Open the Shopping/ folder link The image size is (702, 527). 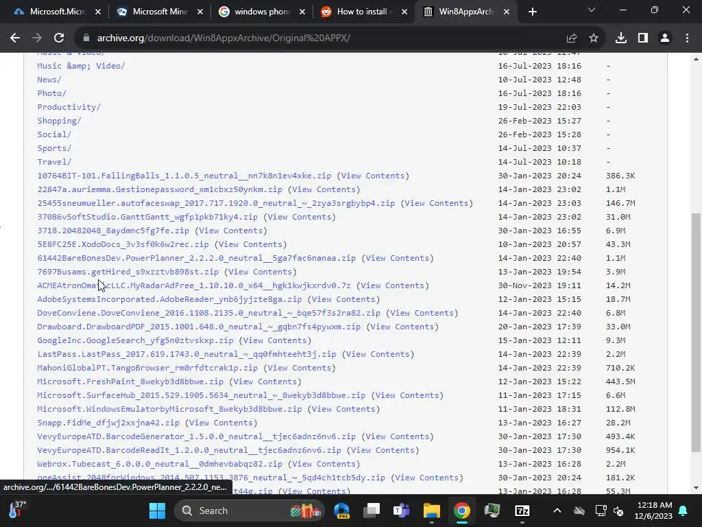(59, 121)
